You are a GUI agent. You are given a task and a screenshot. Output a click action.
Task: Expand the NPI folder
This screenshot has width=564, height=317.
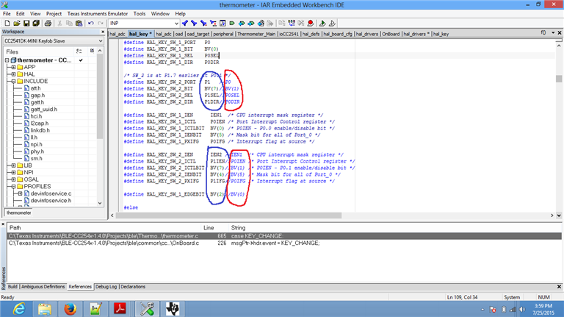click(x=13, y=173)
